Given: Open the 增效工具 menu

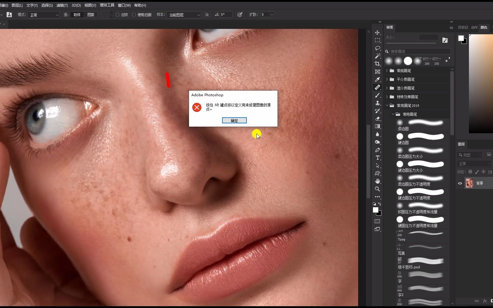Looking at the screenshot, I should click(107, 5).
